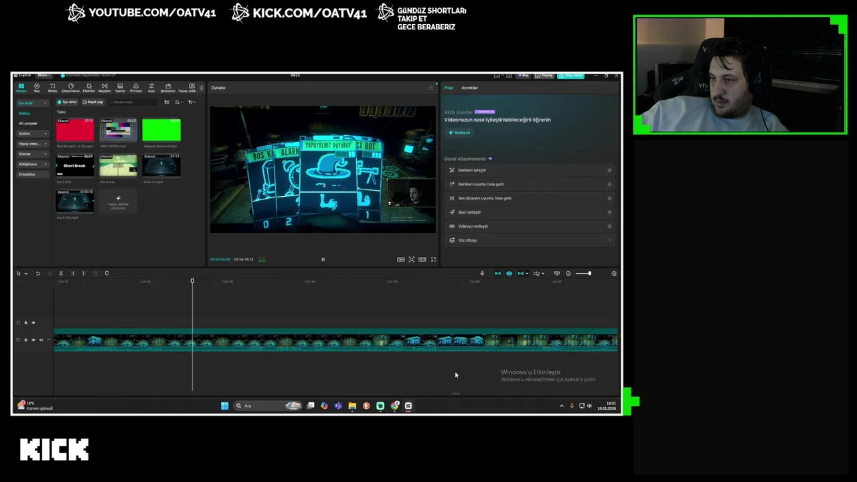857x482 pixels.
Task: Click the player panel menu icon
Action: pyautogui.click(x=431, y=88)
